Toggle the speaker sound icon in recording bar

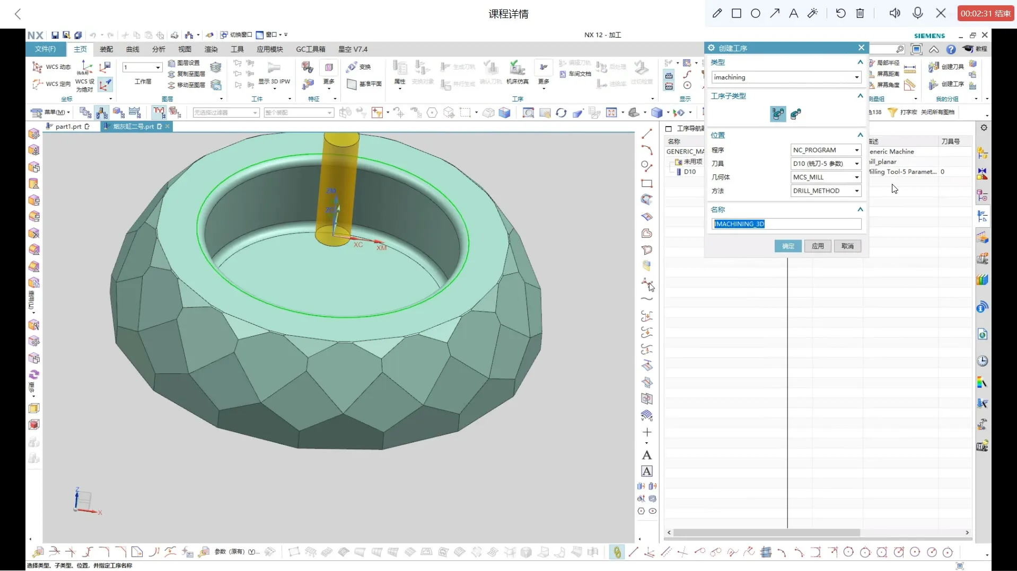click(895, 13)
